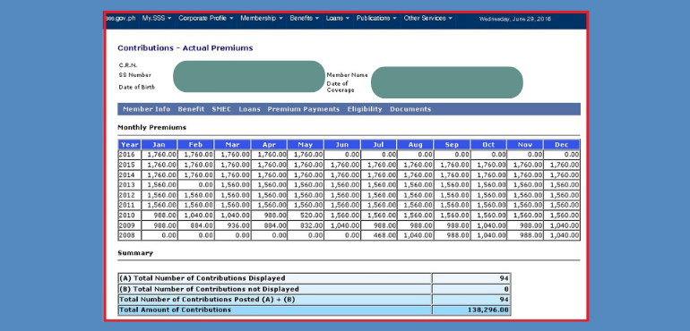
Task: Click the May column header
Action: pos(306,145)
